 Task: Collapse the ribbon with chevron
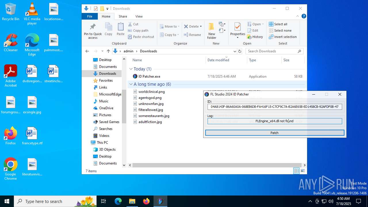click(x=298, y=16)
